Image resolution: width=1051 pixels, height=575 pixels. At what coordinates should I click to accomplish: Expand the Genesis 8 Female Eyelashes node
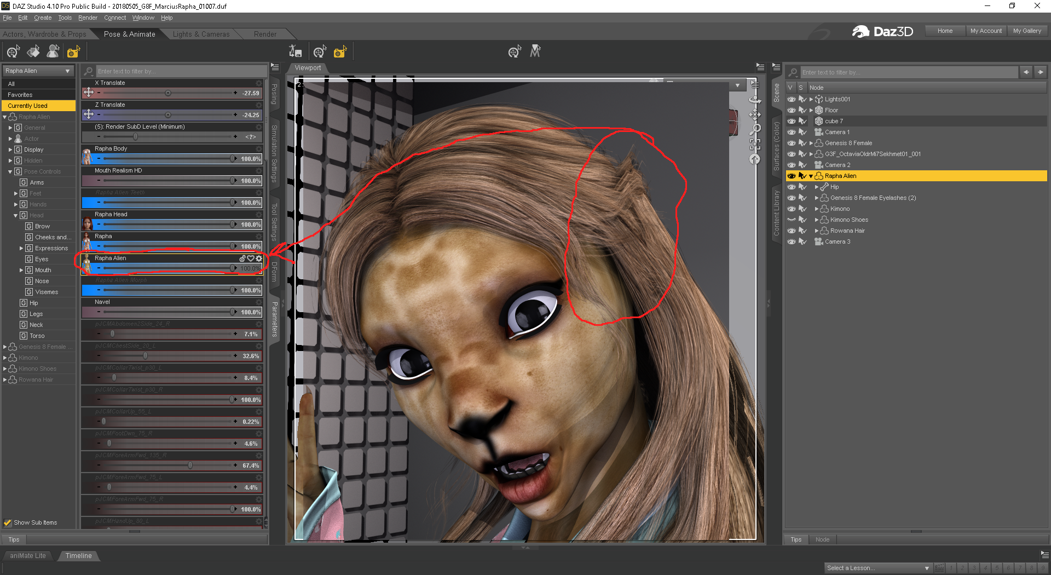pos(817,198)
